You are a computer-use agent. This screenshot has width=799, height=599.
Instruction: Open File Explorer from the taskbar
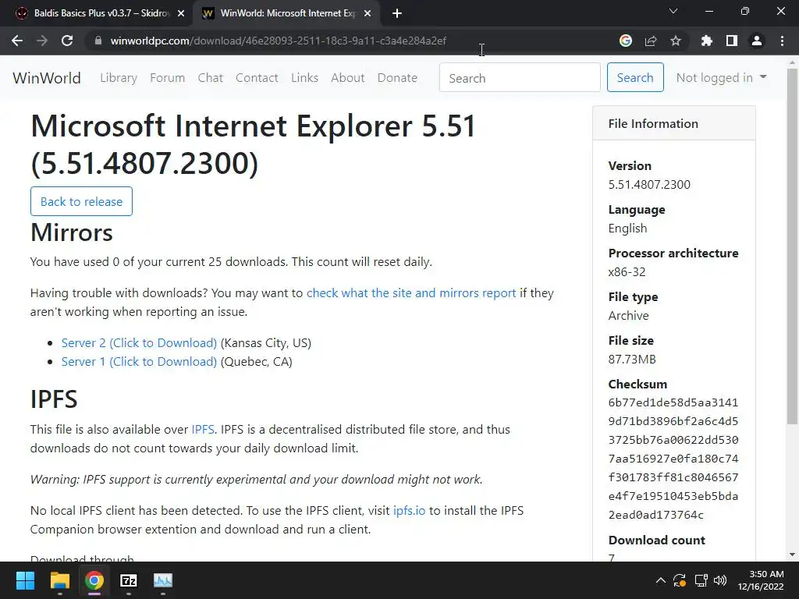pyautogui.click(x=59, y=580)
